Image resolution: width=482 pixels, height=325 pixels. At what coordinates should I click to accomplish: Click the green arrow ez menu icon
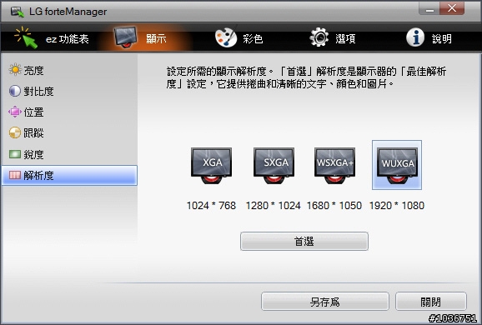(x=26, y=37)
